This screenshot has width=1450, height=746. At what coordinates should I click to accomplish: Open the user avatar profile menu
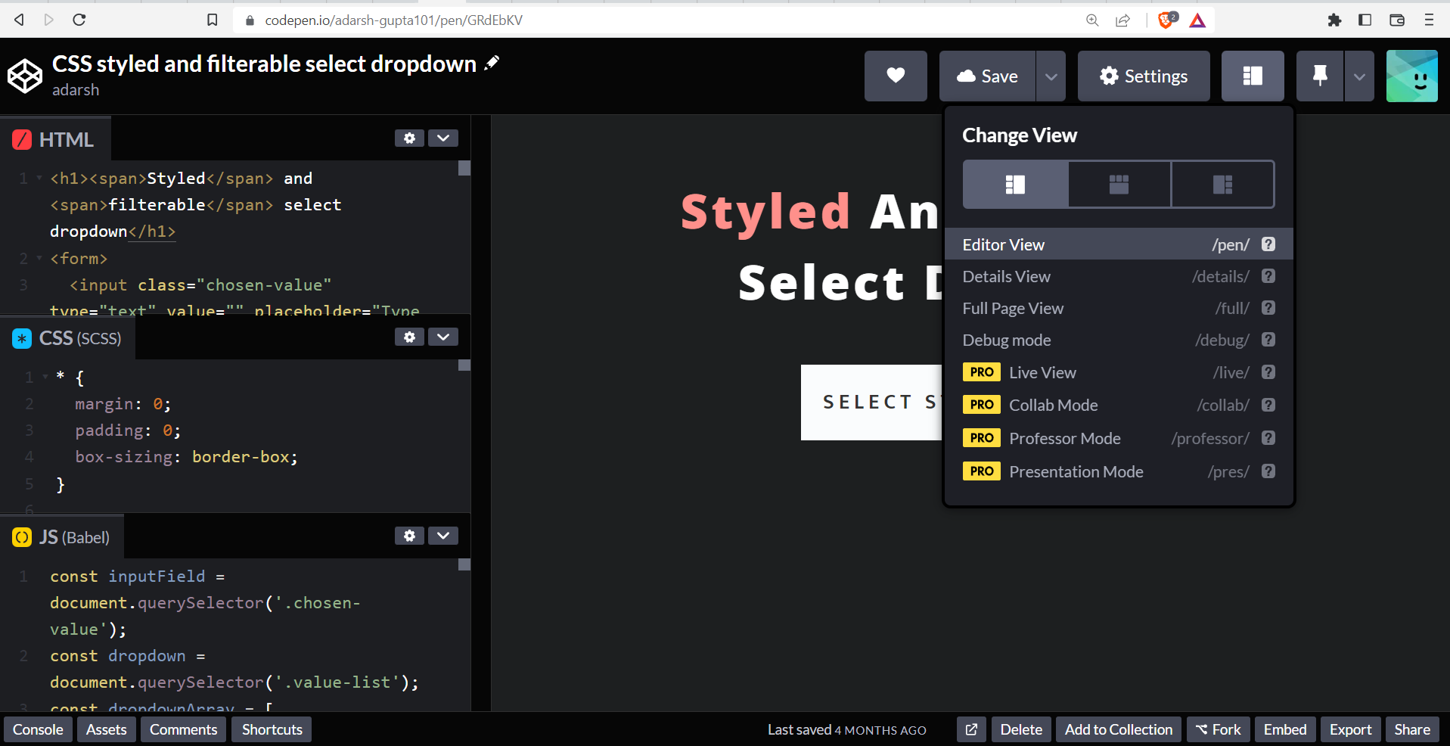coord(1411,76)
